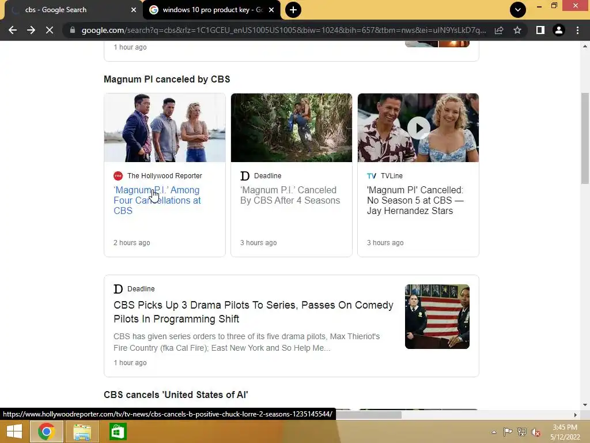
Task: Open the Windows Store from the taskbar
Action: (x=118, y=431)
